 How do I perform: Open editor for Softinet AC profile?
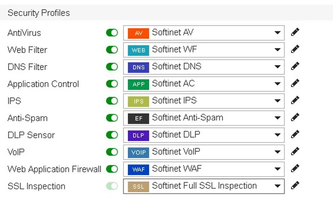tap(295, 83)
